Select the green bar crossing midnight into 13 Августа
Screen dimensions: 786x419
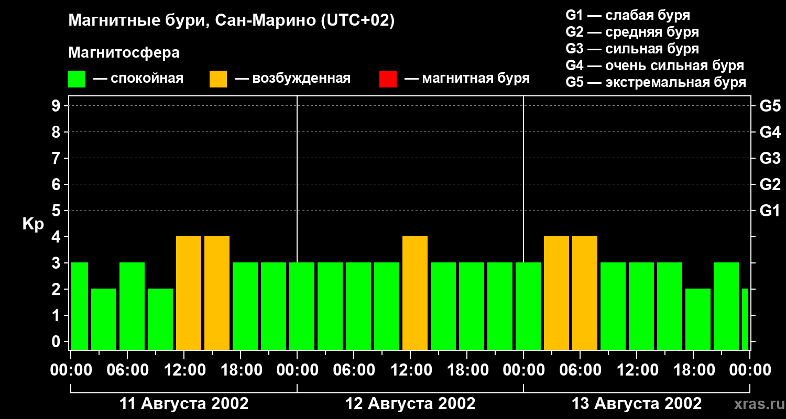(528, 306)
